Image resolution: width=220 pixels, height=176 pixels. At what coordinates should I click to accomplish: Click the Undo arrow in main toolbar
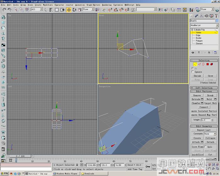(4, 9)
